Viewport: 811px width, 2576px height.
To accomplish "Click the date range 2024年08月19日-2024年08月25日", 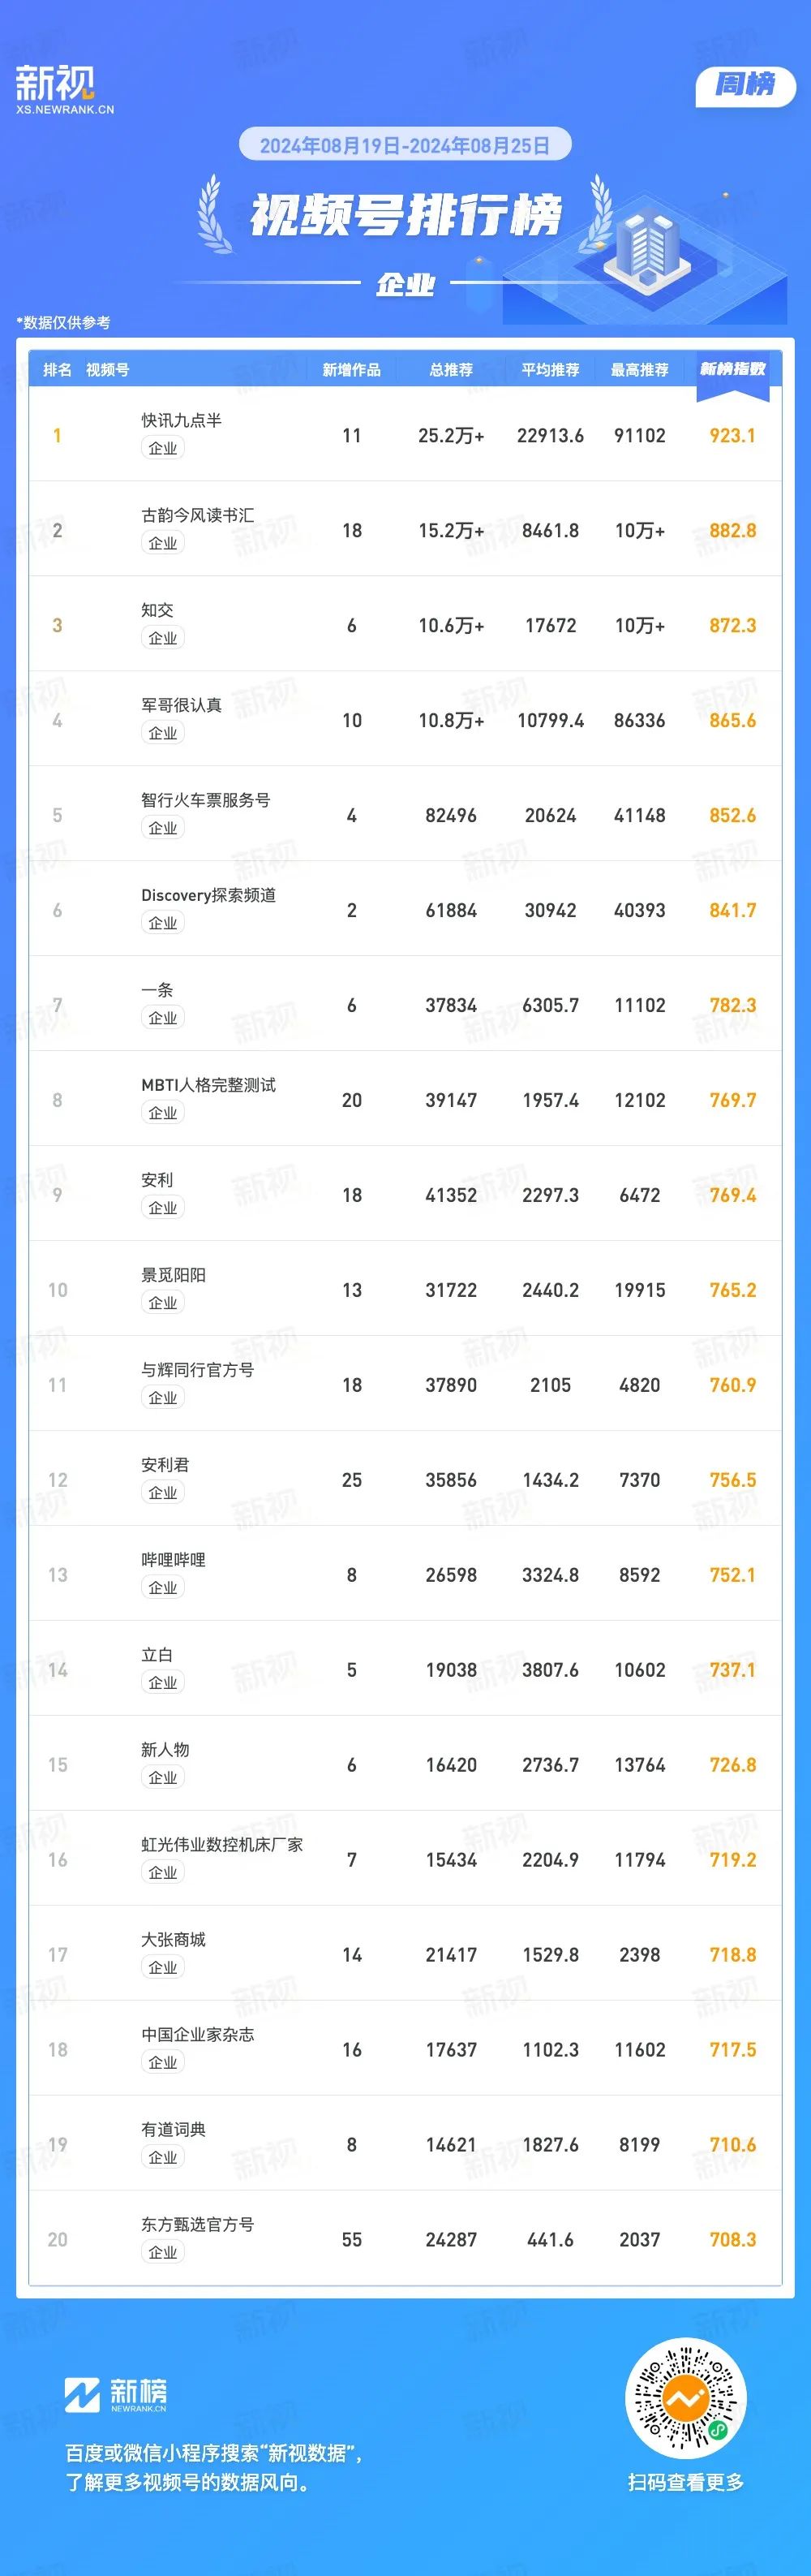I will pos(405,146).
